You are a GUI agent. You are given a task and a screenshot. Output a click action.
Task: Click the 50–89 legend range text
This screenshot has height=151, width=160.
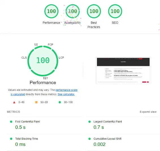(44, 102)
